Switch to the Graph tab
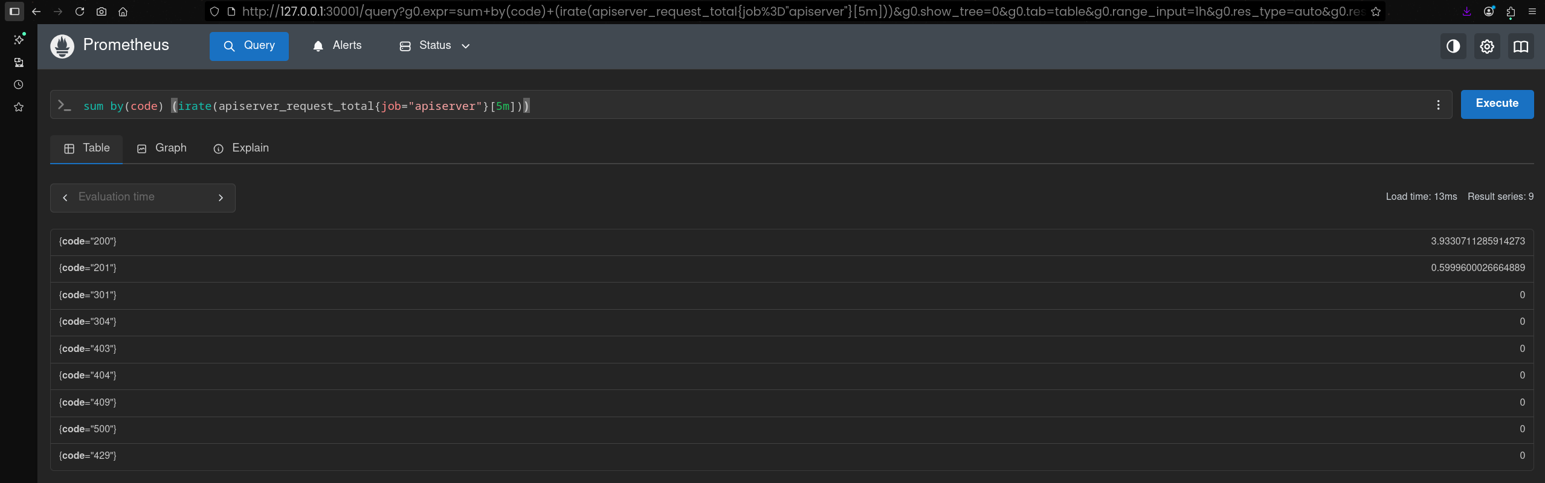Screen dimensions: 1545x483 pyautogui.click(x=161, y=149)
